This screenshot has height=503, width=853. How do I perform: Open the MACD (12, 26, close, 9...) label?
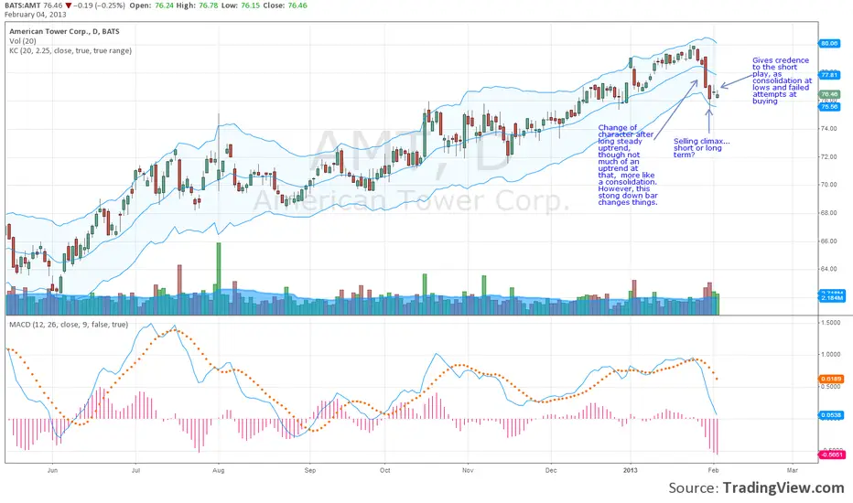click(x=69, y=325)
